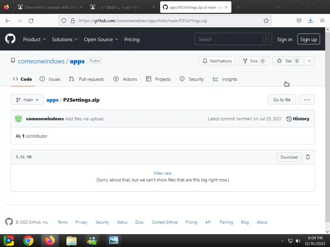Open a new browser tab
The height and width of the screenshot is (247, 330).
(238, 7)
